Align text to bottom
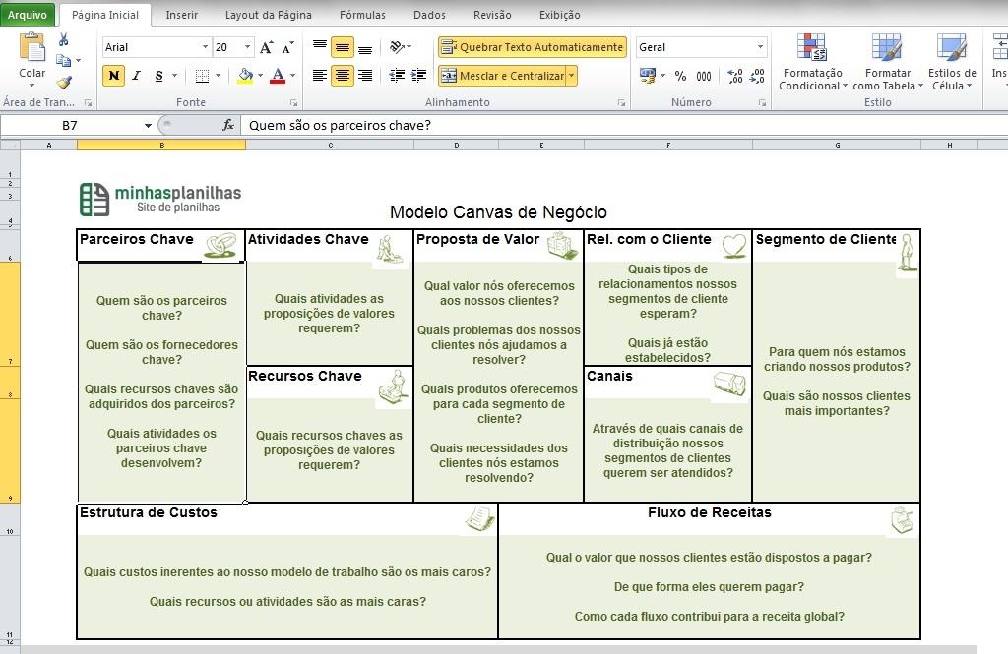 365,47
